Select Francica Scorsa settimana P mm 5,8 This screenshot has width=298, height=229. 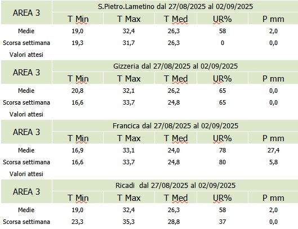[x=273, y=162]
